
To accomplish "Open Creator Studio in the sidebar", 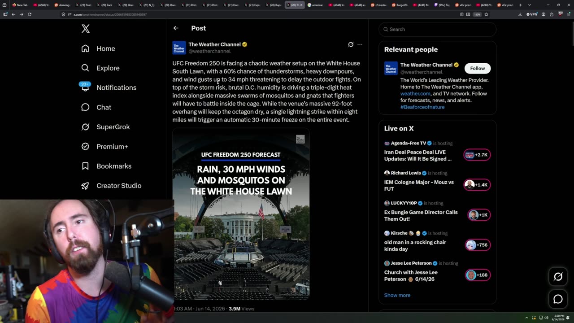I will tap(111, 186).
